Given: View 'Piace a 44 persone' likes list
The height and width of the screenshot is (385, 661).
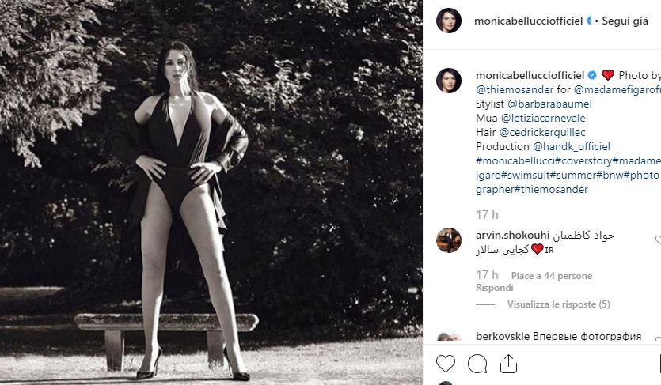Looking at the screenshot, I should click(x=552, y=276).
